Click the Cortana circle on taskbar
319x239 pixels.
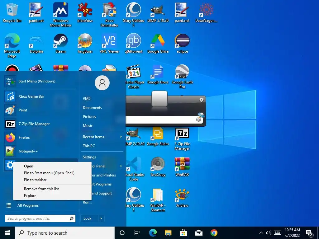[x=122, y=233]
